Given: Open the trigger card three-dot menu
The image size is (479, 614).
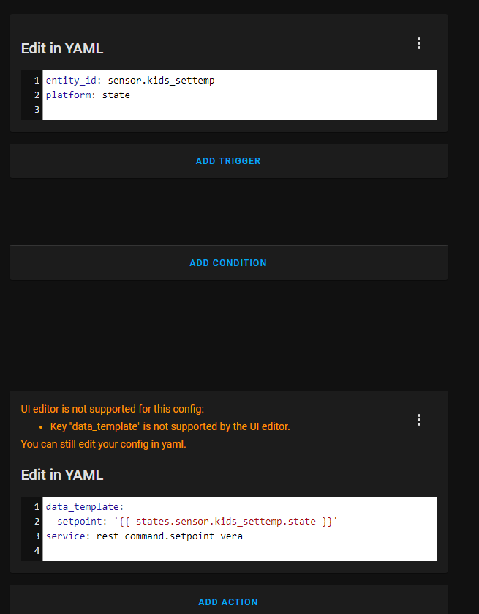Looking at the screenshot, I should coord(419,43).
